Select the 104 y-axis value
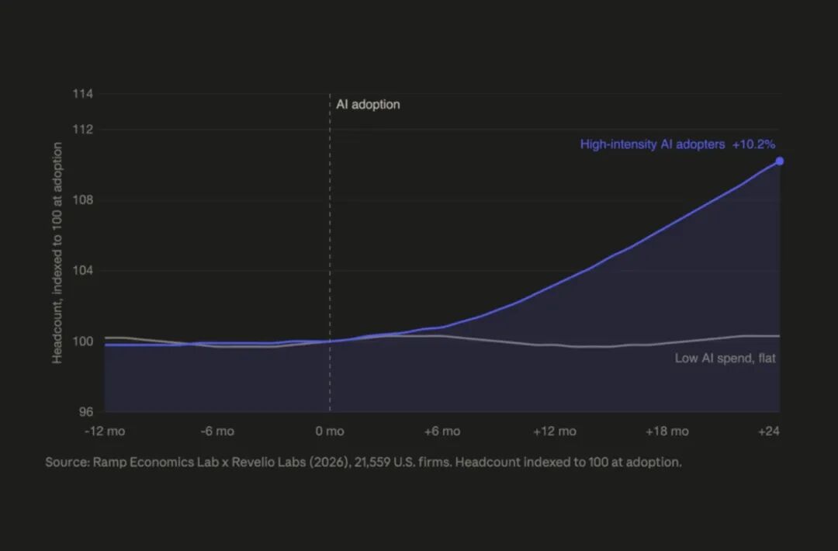The height and width of the screenshot is (551, 838). point(83,270)
